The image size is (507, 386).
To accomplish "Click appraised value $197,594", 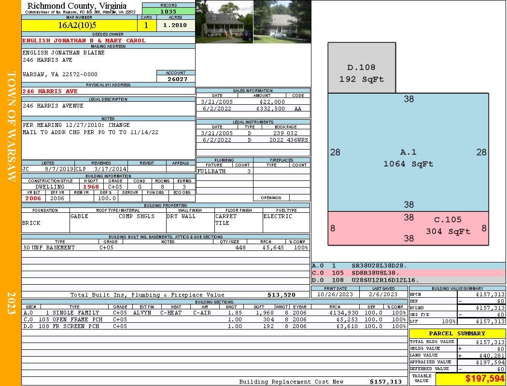I will (x=490, y=362).
